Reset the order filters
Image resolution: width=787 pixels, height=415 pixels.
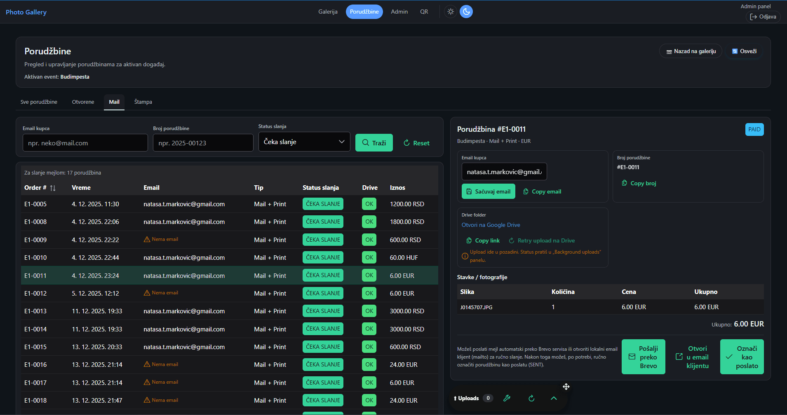[x=416, y=143]
